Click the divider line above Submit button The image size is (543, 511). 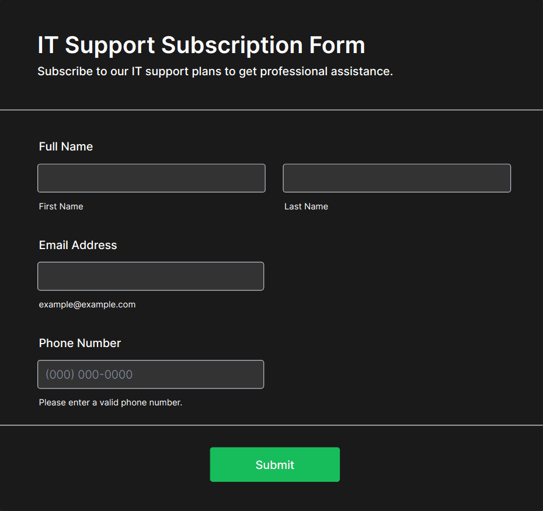tap(271, 425)
